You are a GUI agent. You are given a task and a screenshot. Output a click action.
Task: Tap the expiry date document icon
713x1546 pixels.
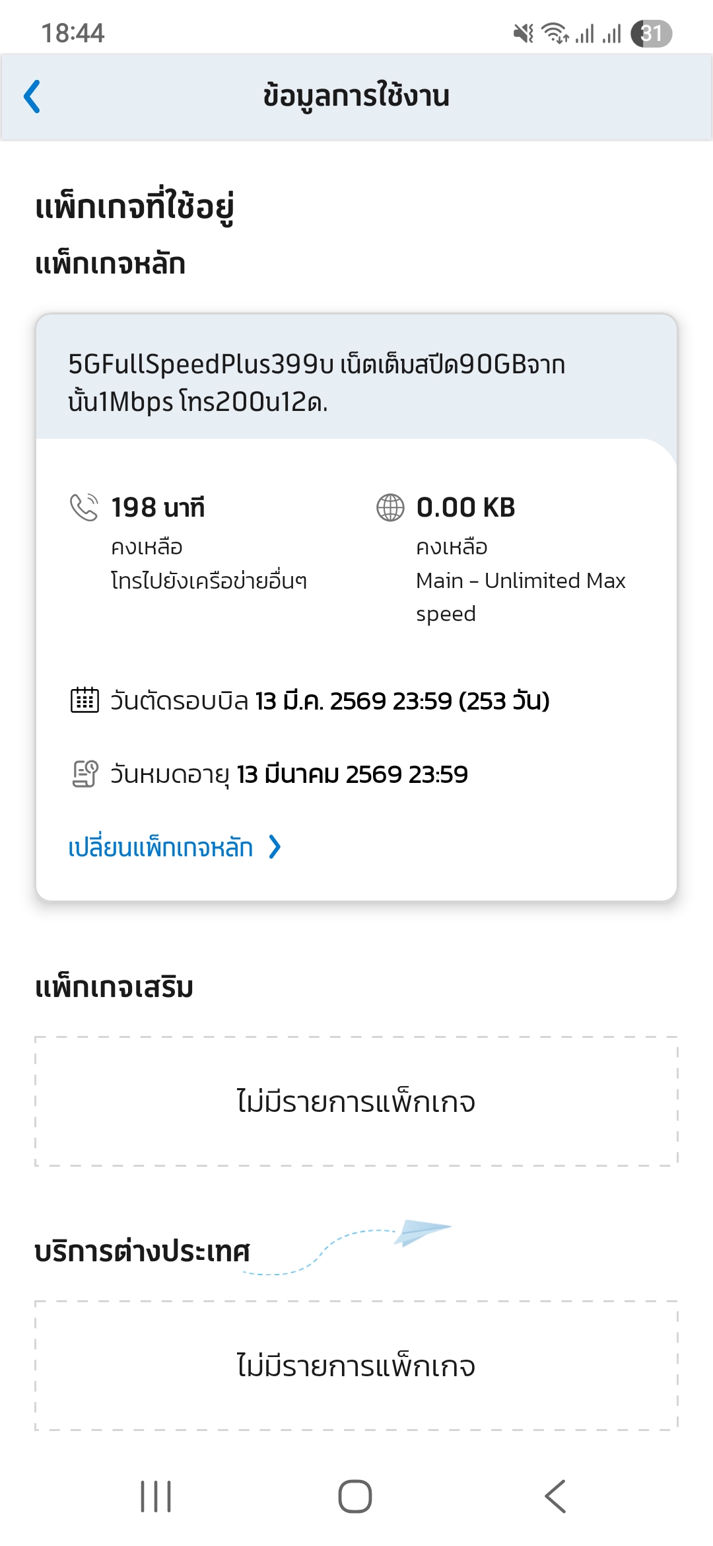click(85, 774)
